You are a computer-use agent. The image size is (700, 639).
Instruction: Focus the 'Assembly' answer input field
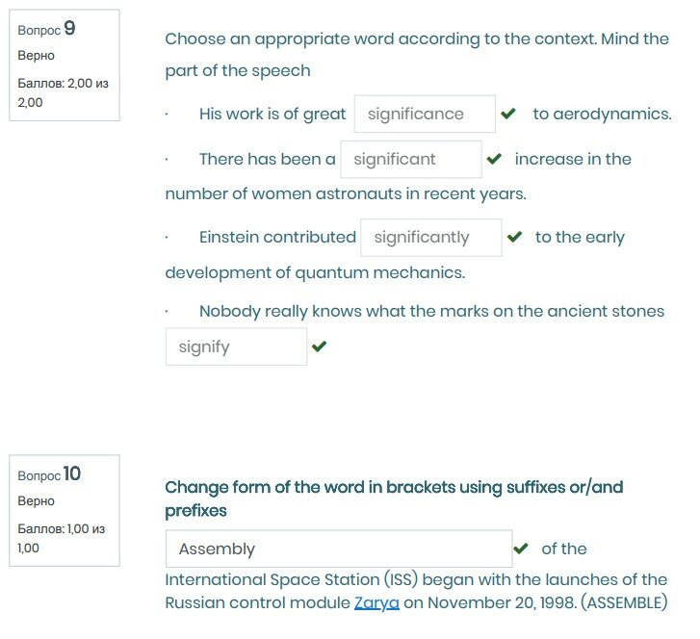(x=338, y=550)
